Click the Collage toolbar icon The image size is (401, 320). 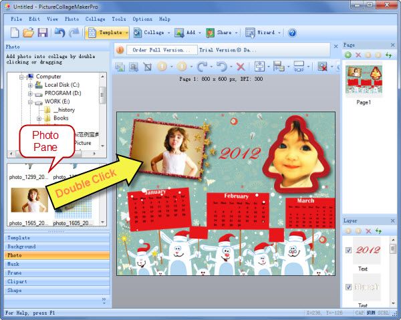(137, 33)
